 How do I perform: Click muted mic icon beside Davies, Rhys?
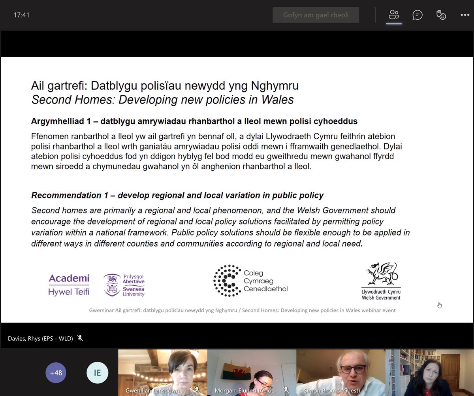pos(80,338)
